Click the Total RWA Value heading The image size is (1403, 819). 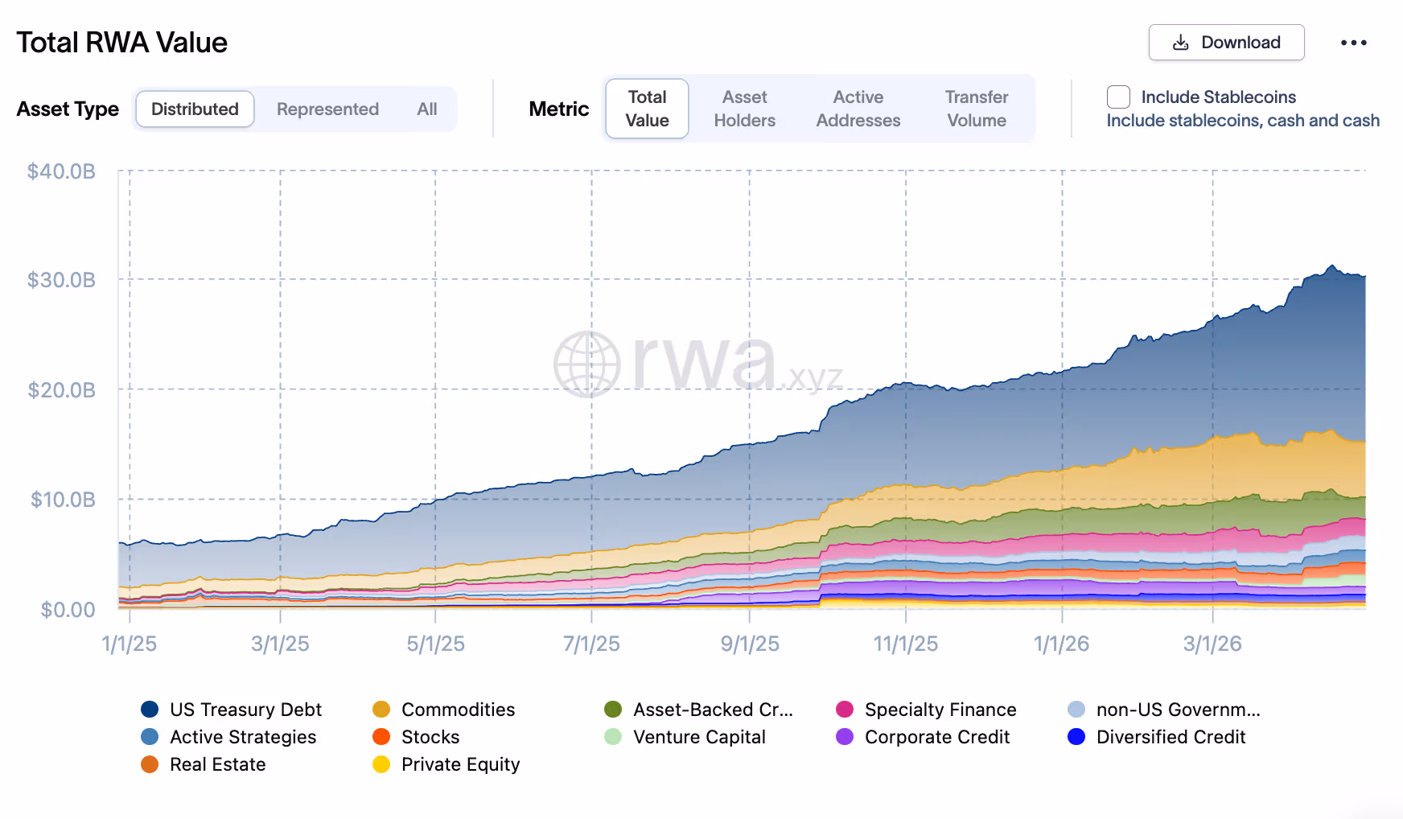coord(122,43)
